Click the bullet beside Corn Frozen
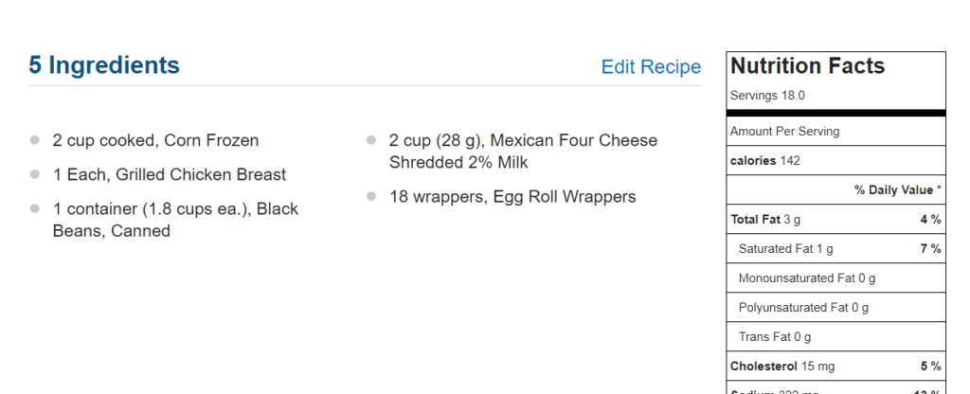Image resolution: width=970 pixels, height=394 pixels. (x=35, y=140)
